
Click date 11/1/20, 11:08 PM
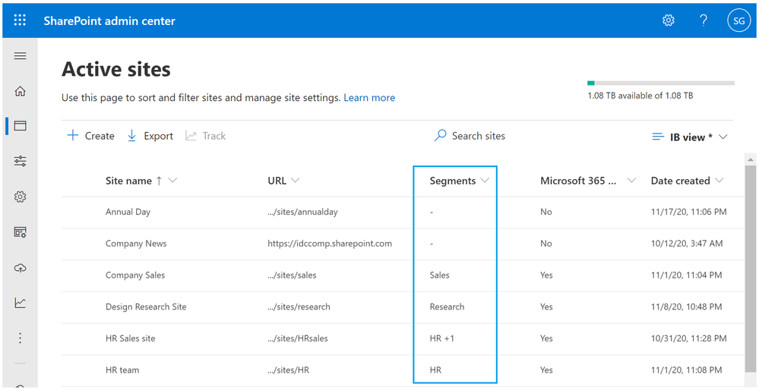686,370
